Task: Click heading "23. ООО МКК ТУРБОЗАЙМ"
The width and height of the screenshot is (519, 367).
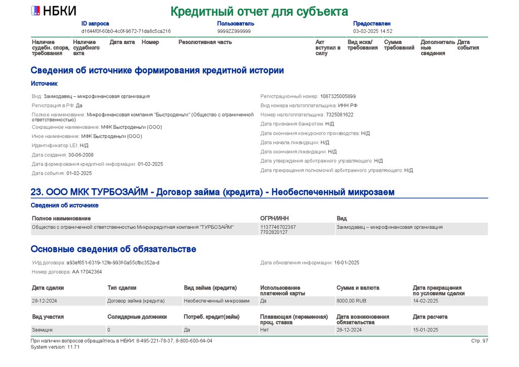Action: [x=212, y=192]
